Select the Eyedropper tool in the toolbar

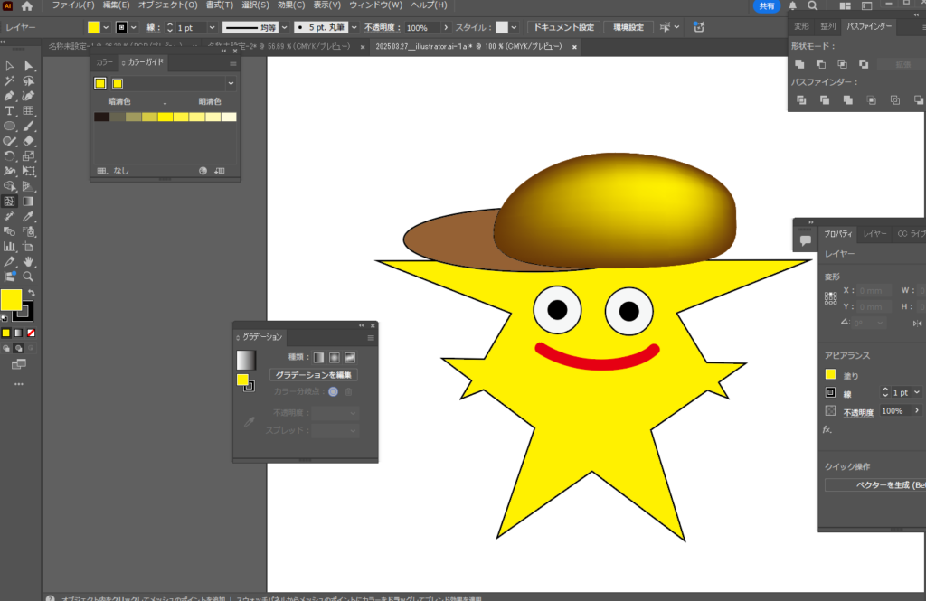(x=29, y=216)
